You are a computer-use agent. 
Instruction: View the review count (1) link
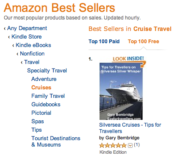[137, 145]
